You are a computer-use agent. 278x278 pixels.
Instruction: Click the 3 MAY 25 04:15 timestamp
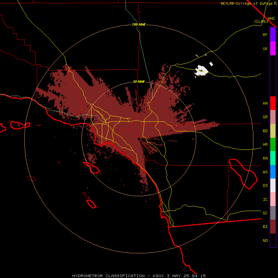pyautogui.click(x=186, y=276)
